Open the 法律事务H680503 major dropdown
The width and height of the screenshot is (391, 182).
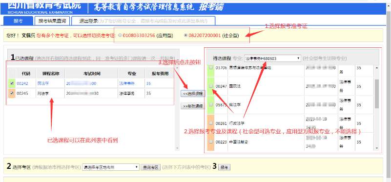[272, 59]
